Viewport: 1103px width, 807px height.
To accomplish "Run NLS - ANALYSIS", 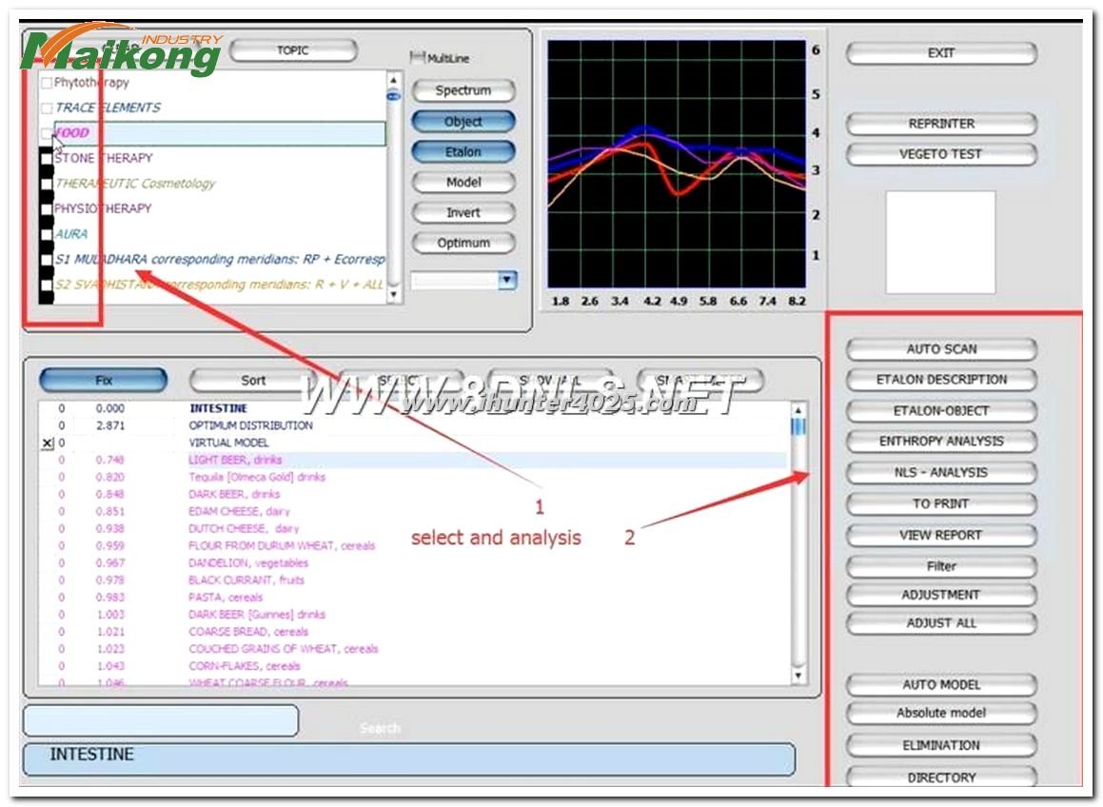I will coord(941,473).
